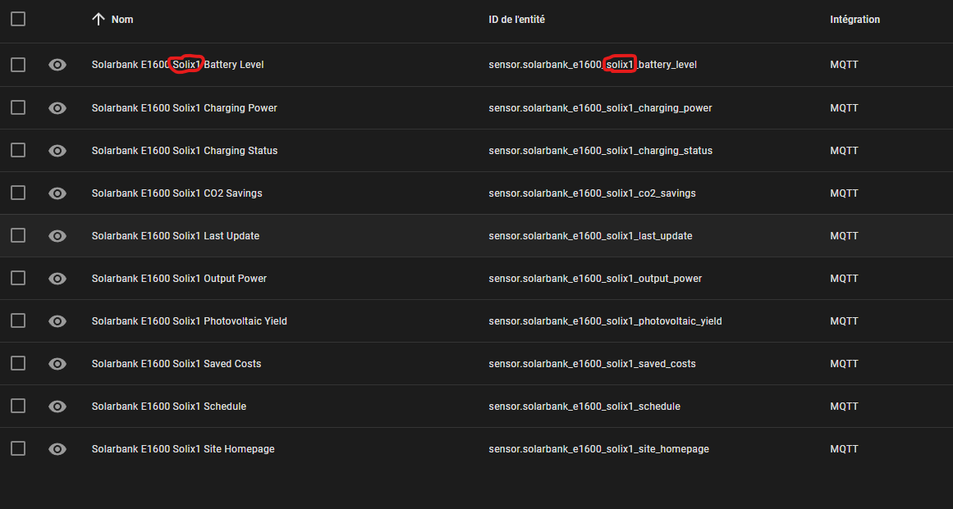Click MQTT in the CO2 Savings row
The image size is (953, 509).
point(844,193)
